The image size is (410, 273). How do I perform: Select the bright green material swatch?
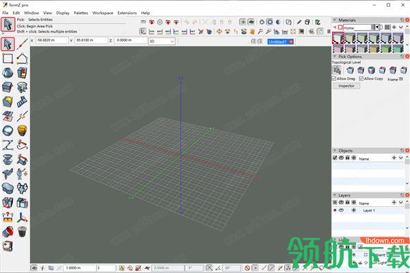tap(386, 48)
